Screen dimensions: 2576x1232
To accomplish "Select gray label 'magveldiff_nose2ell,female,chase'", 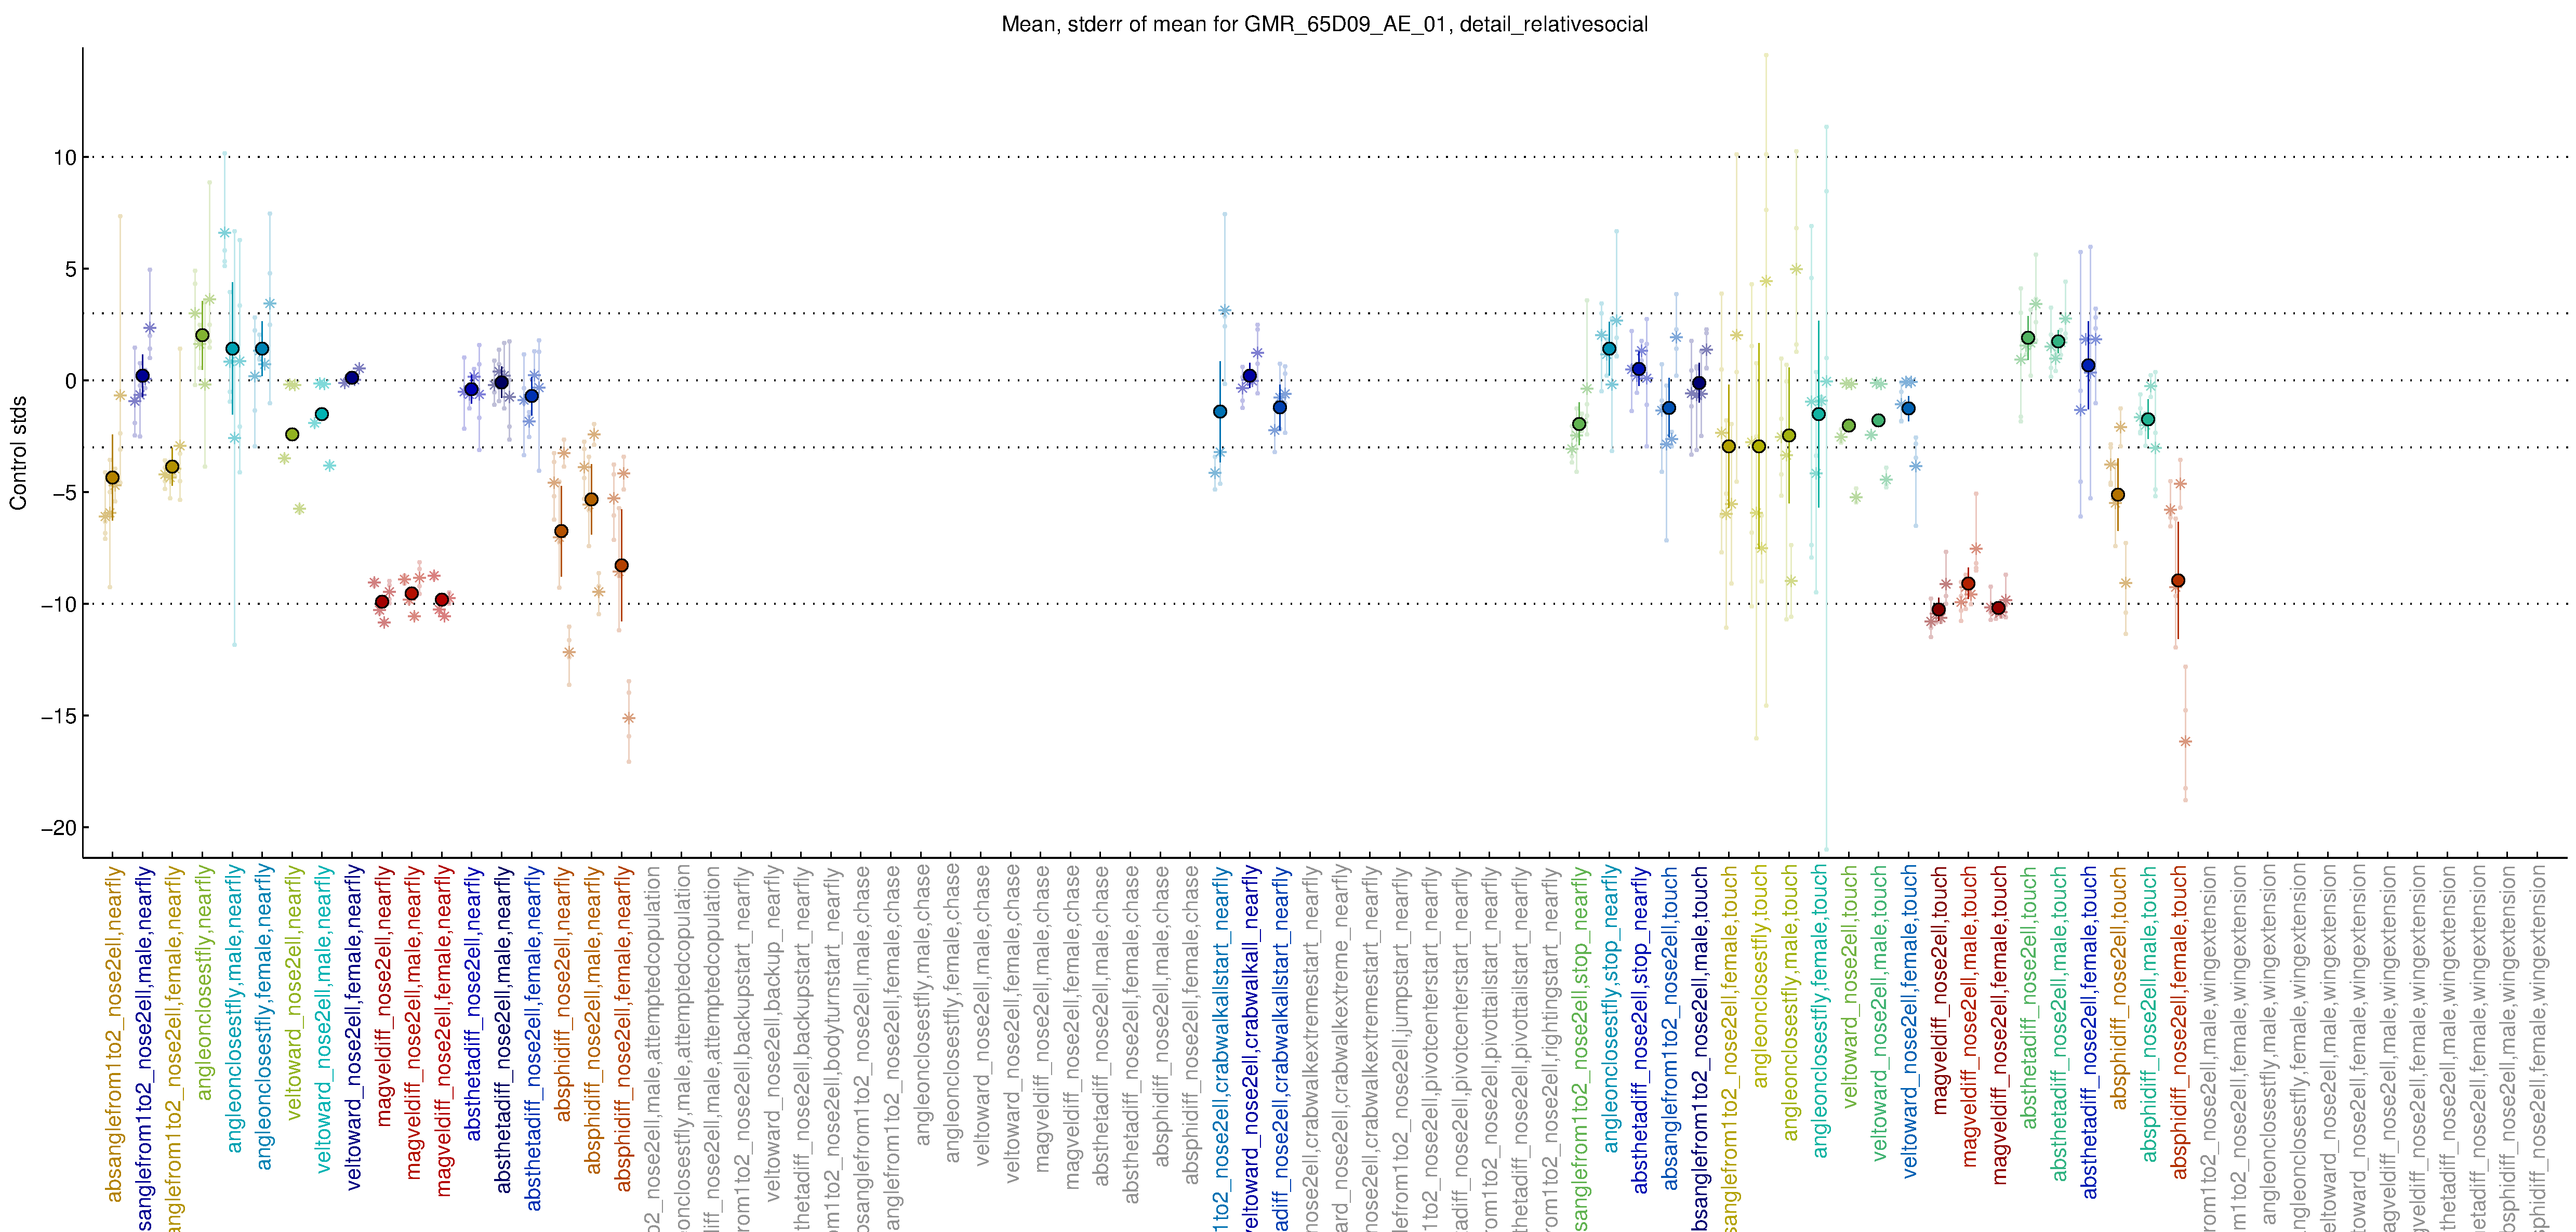I will point(1072,1028).
